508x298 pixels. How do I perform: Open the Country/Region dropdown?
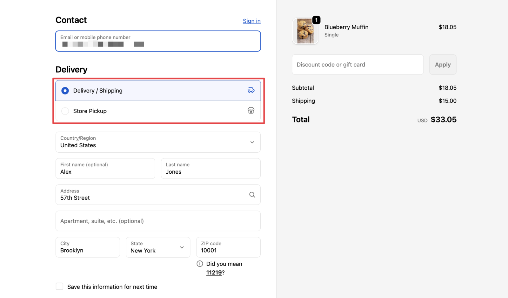(158, 142)
